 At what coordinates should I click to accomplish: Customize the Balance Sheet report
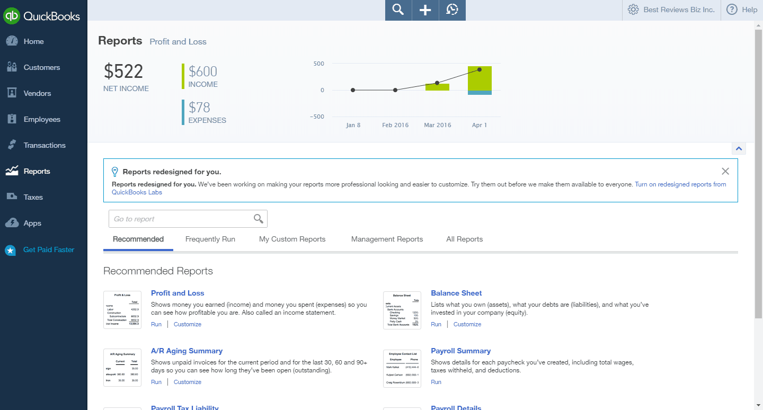(467, 324)
